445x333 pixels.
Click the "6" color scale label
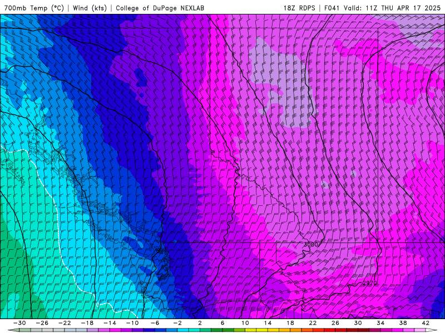223,323
